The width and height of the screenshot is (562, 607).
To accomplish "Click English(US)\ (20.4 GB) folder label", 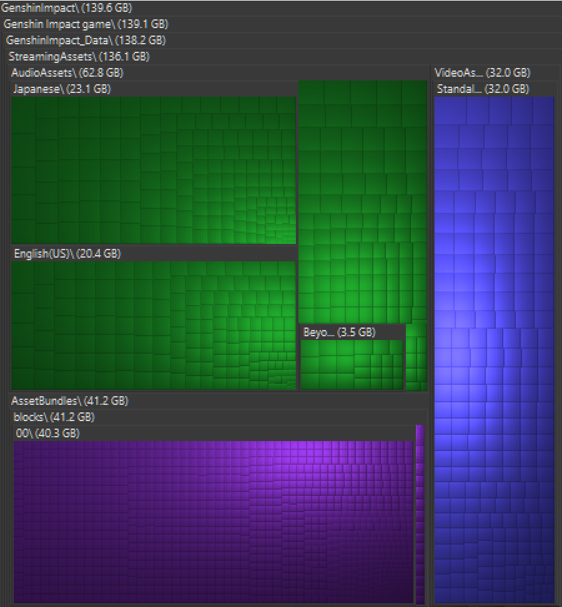I will pyautogui.click(x=67, y=253).
